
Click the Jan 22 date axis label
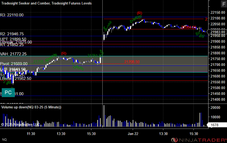click(133, 134)
